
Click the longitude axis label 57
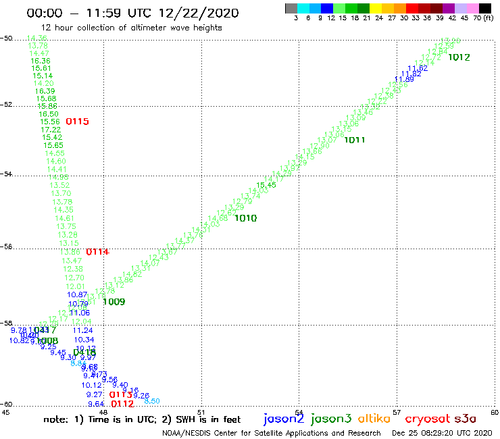tap(397, 412)
